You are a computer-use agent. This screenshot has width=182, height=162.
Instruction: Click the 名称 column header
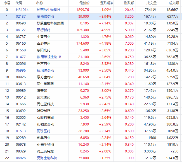coord(40,3)
